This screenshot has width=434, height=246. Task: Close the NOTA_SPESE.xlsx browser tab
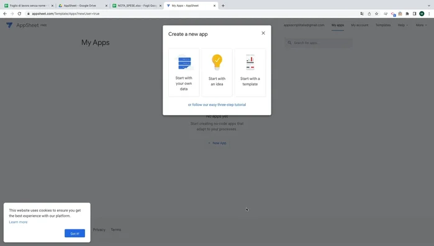160,6
